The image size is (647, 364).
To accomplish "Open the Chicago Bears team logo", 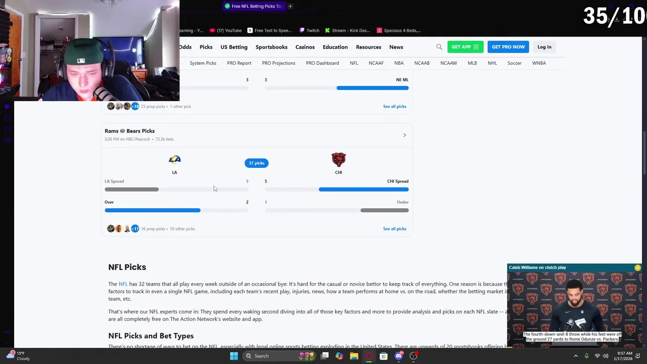I will coord(339,160).
